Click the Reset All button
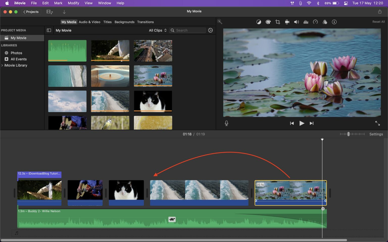 pyautogui.click(x=378, y=21)
